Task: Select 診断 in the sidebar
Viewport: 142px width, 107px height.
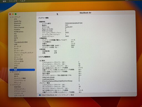Action: [x=16, y=68]
